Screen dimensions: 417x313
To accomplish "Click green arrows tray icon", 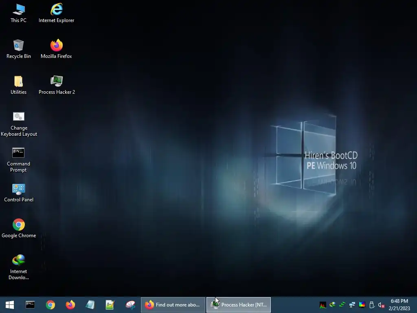I will click(342, 305).
